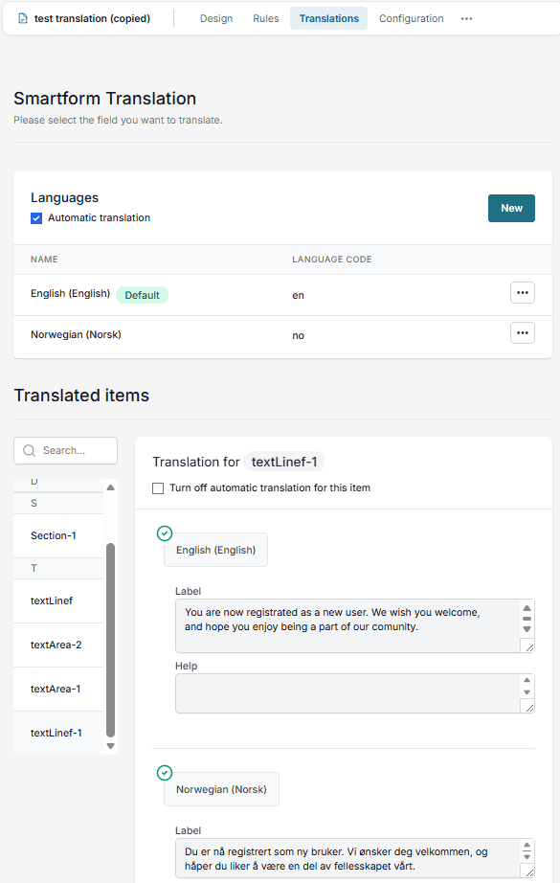The width and height of the screenshot is (560, 883).
Task: Click the document icon beside test translation
Action: 23,18
